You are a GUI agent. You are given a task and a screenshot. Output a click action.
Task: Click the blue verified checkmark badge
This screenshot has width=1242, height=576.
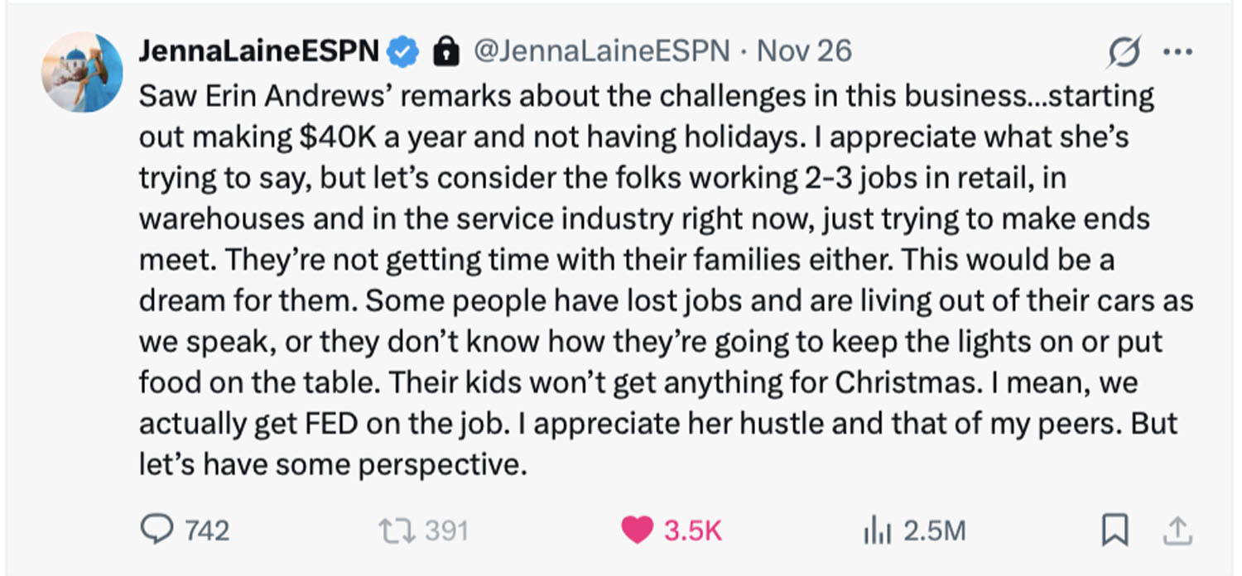click(403, 52)
